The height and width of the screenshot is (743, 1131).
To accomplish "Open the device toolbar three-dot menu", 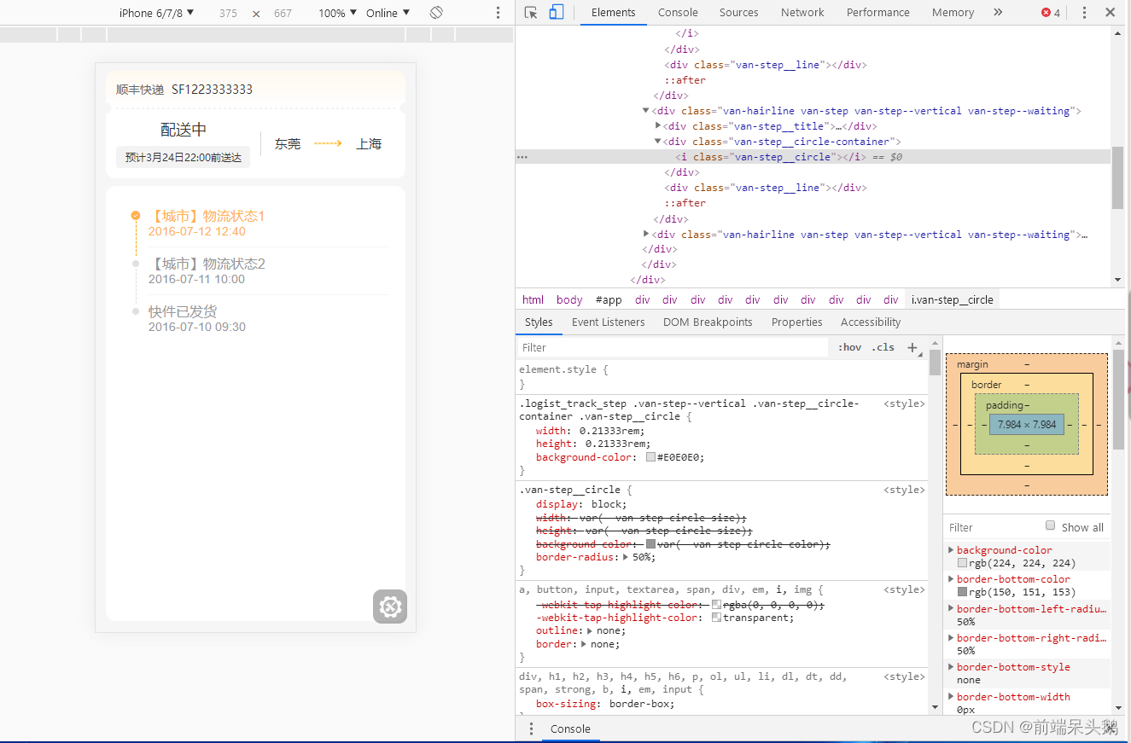I will tap(498, 13).
